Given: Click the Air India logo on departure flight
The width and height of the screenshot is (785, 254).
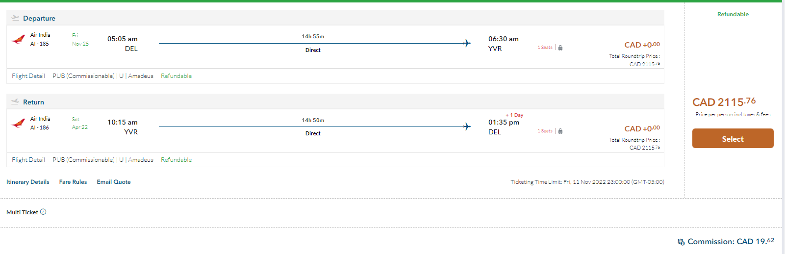Looking at the screenshot, I should click(18, 39).
